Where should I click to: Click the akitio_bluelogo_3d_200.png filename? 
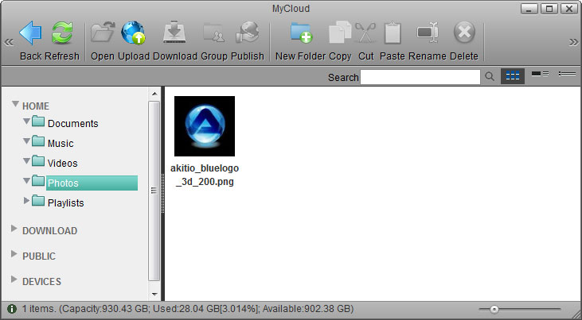(205, 175)
